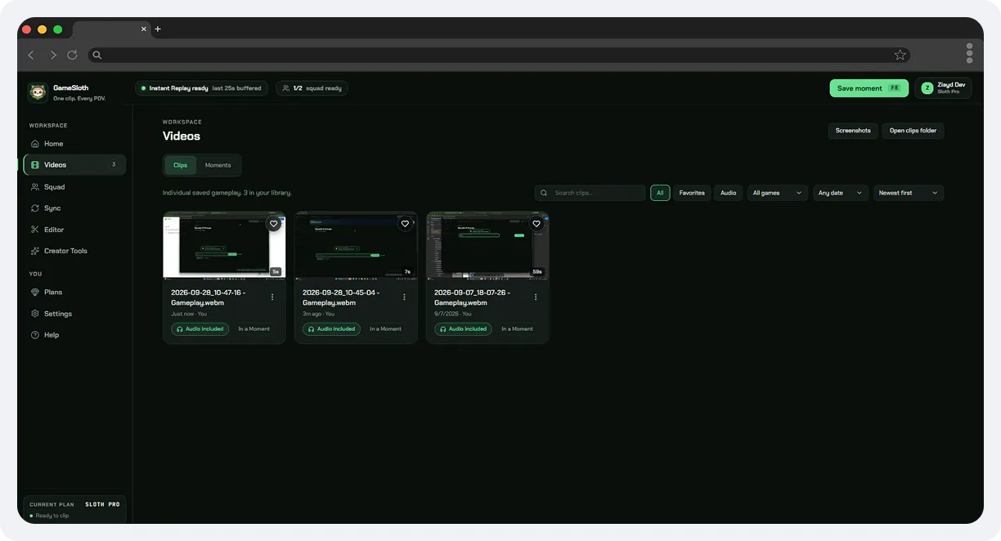Click the GameSloth sloth logo icon
The image size is (1001, 541).
tap(38, 92)
